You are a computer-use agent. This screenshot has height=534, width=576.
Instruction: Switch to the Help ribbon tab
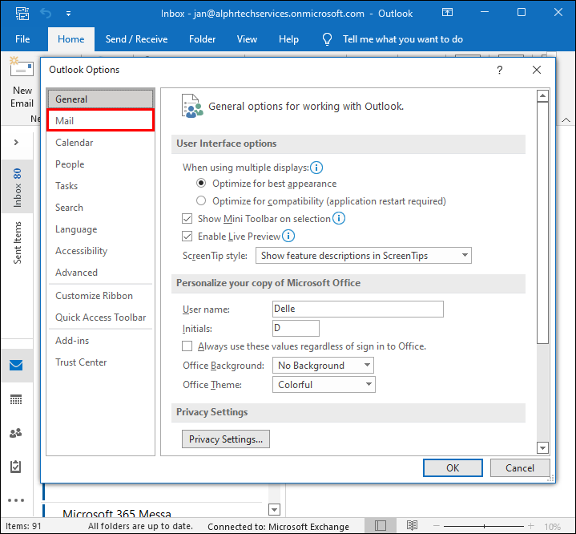pyautogui.click(x=288, y=39)
